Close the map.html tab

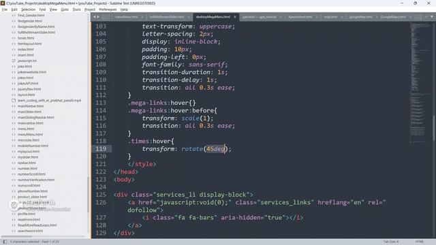[342, 17]
